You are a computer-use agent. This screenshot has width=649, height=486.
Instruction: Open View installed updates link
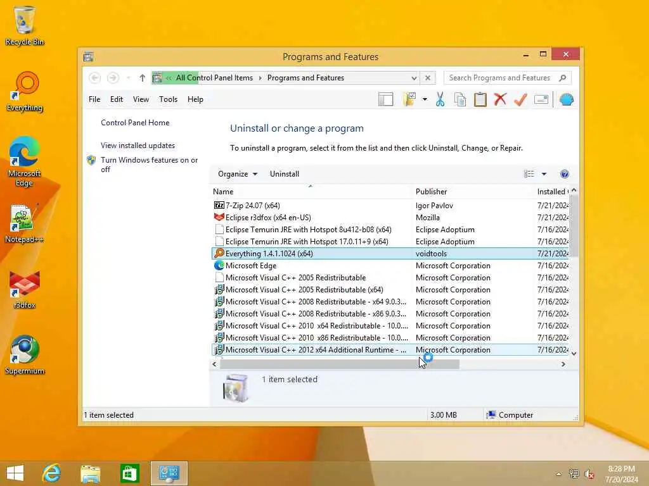coord(138,146)
